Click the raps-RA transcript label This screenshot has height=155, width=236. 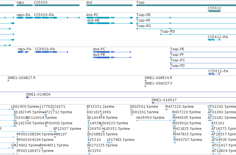coord(24,15)
